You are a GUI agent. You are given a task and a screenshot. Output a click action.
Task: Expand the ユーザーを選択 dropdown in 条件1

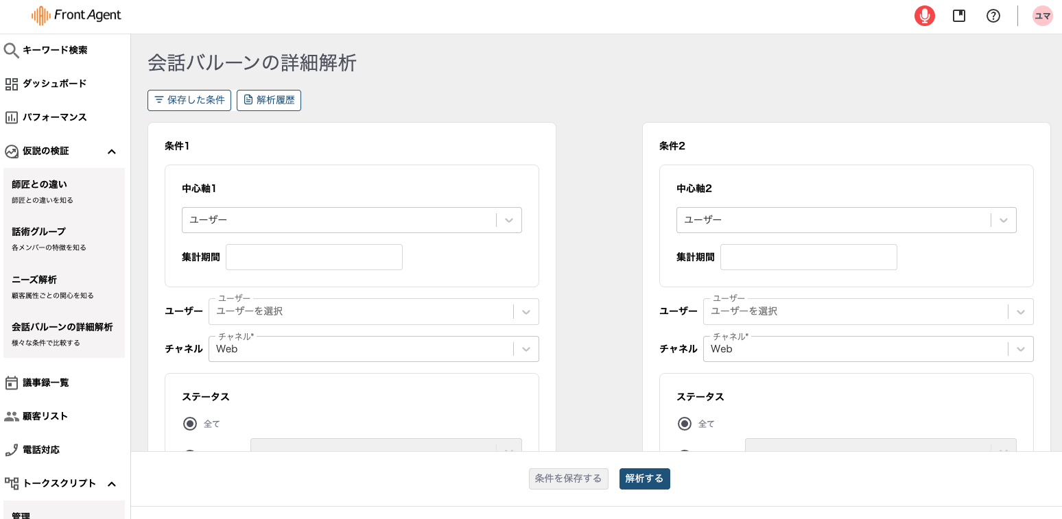click(373, 311)
